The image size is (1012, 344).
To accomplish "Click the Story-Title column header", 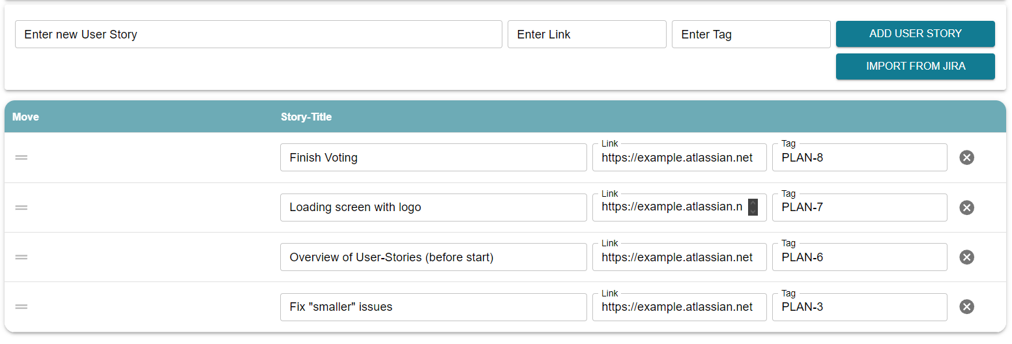I will point(306,117).
